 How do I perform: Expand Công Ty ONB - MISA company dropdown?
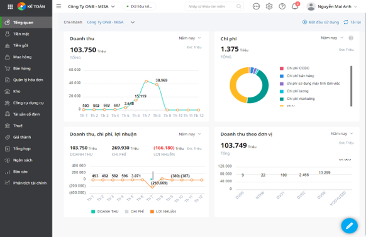[x=92, y=6]
